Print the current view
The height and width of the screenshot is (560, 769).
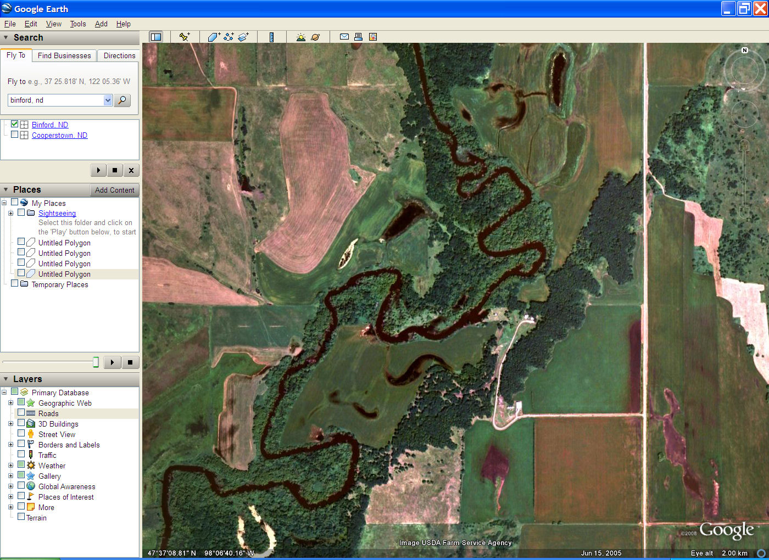[x=358, y=37]
